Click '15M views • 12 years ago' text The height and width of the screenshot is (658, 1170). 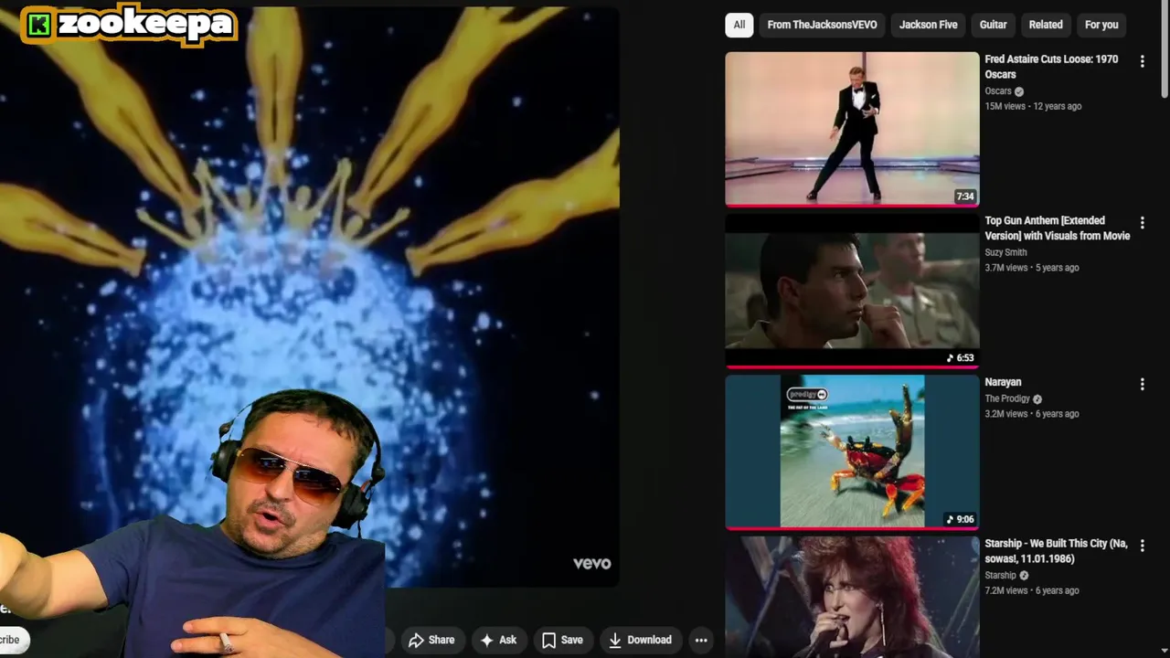point(1033,106)
